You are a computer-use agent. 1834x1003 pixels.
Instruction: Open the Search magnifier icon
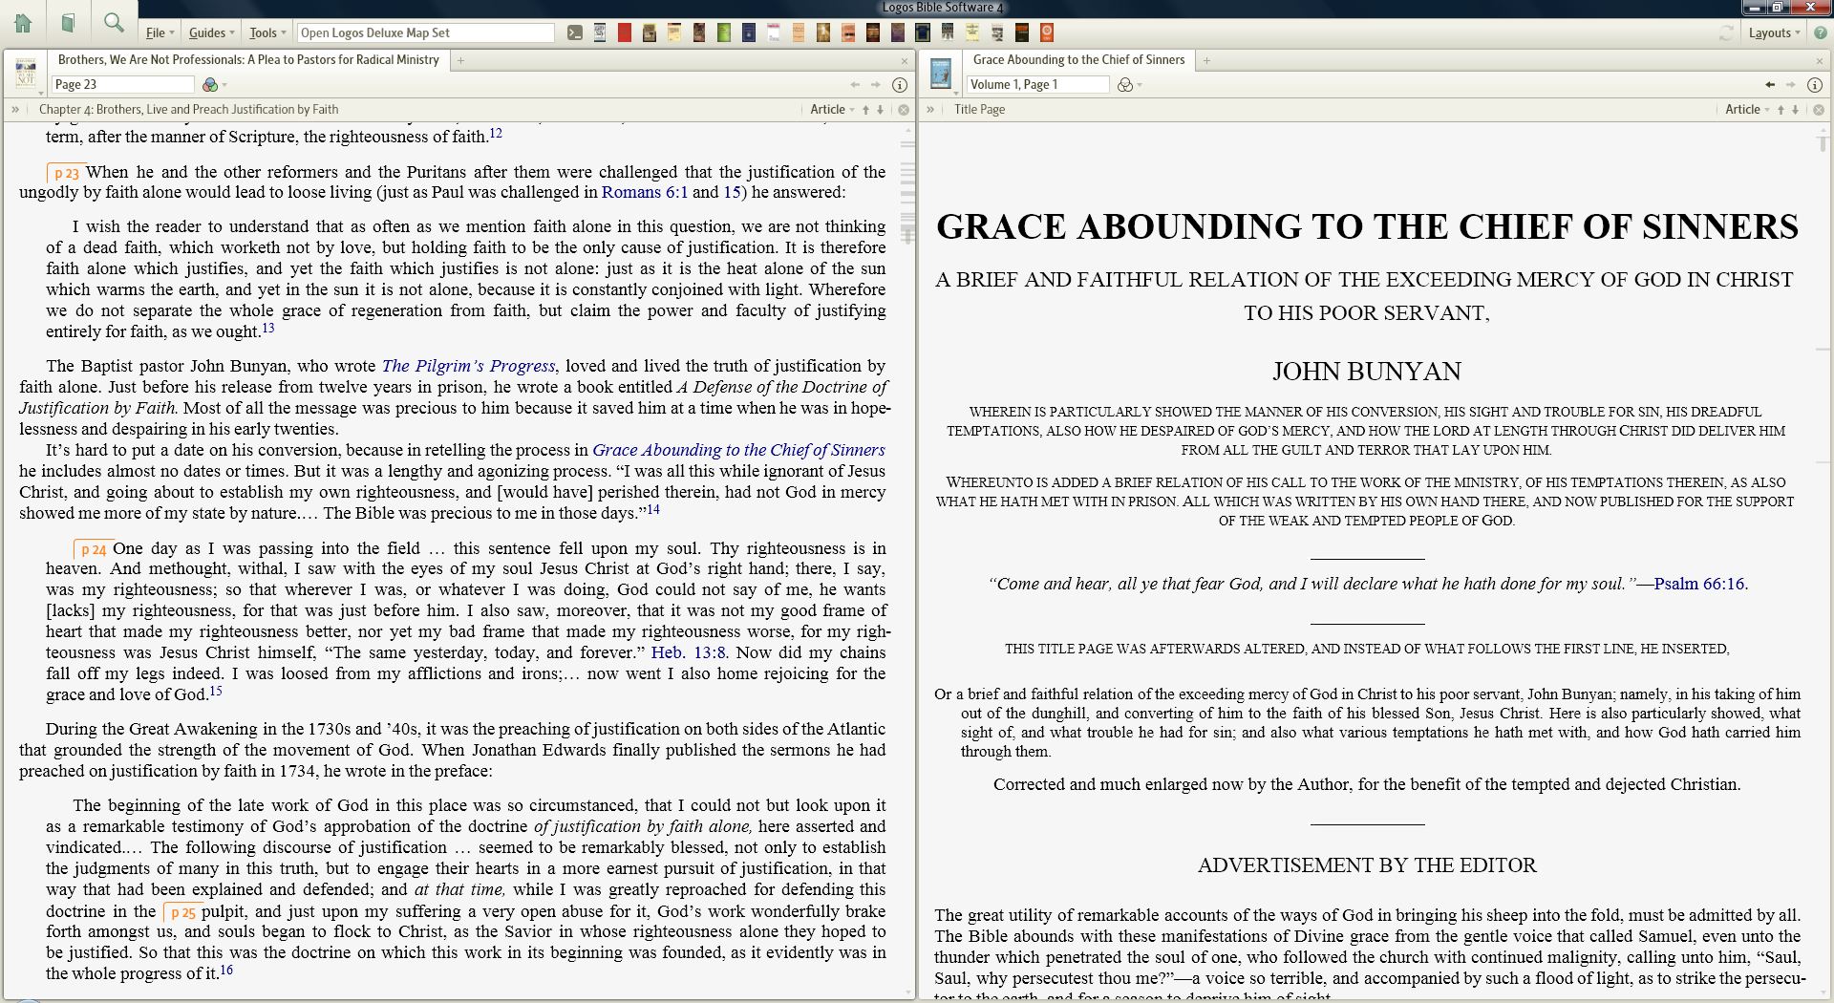coord(114,23)
